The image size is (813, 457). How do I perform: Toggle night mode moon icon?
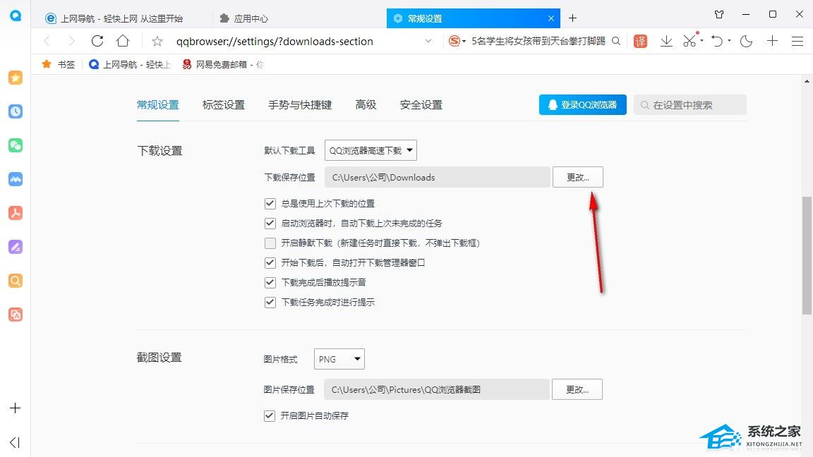coord(746,41)
